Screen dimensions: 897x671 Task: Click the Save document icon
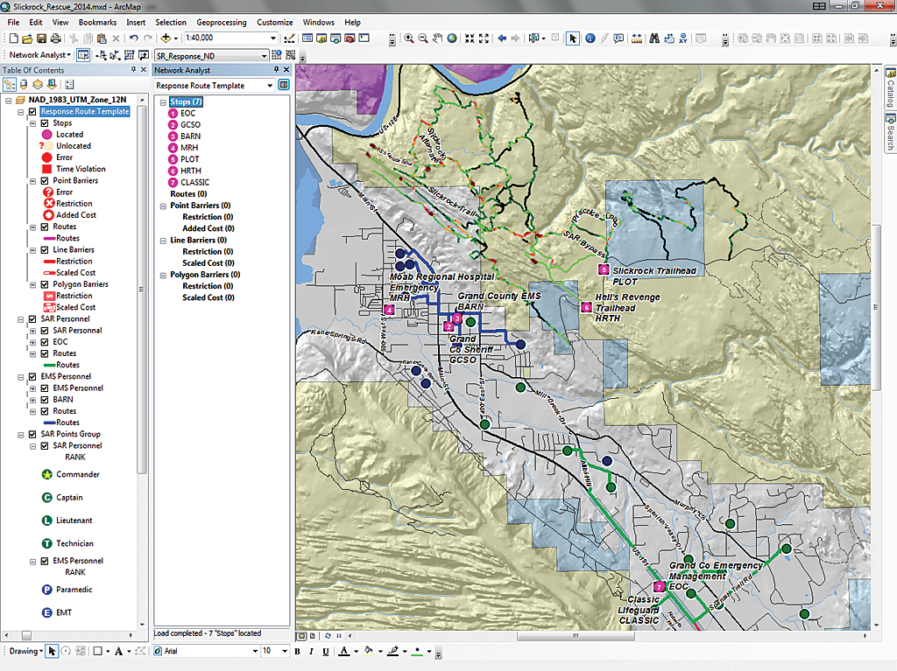click(x=41, y=38)
